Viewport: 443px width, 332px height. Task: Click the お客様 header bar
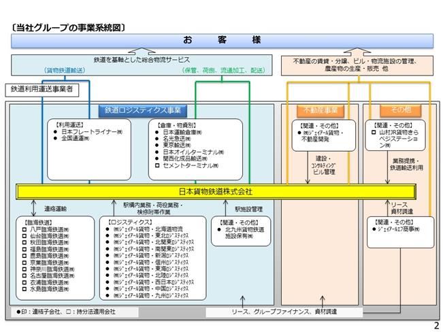pos(222,40)
